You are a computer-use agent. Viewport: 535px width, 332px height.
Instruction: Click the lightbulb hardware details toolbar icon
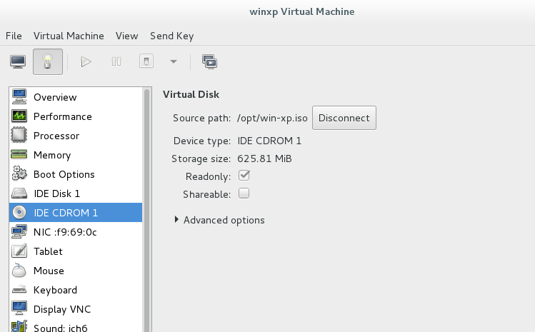click(48, 62)
